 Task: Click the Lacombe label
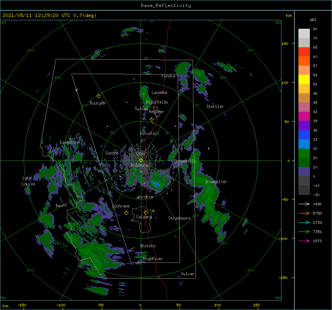(x=159, y=93)
